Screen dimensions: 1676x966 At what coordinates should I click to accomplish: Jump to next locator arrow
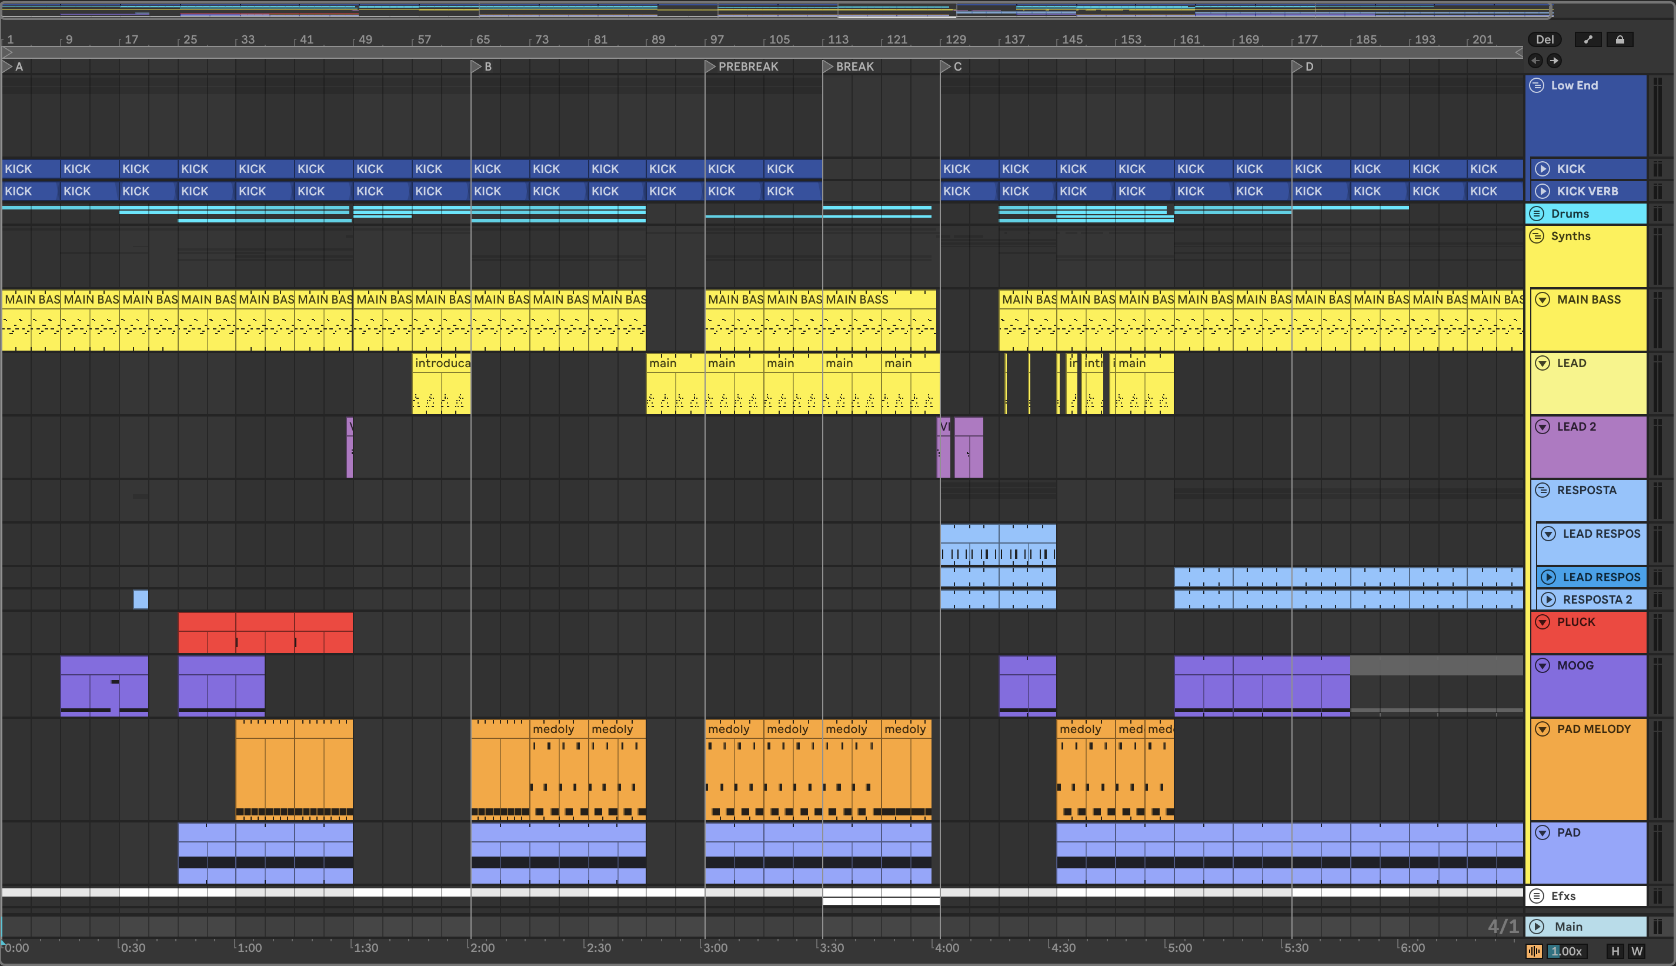1554,61
